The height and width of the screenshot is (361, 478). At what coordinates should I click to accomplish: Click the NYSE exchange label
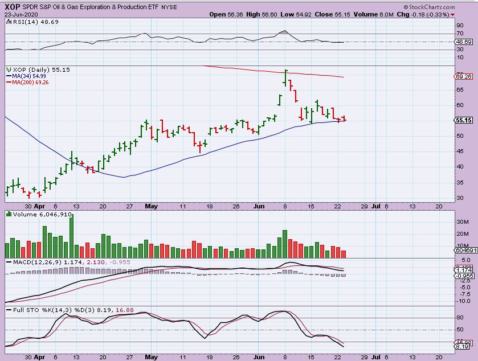coord(169,7)
